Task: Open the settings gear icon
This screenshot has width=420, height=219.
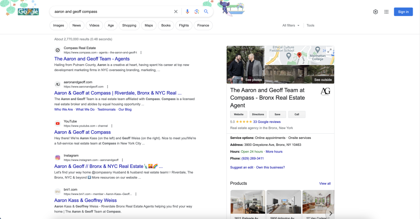Action: tap(376, 12)
